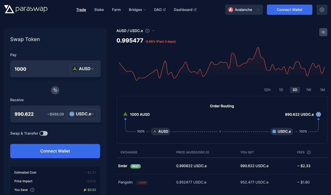
Task: Click the AUSD token icon in the Pay field
Action: coord(75,69)
